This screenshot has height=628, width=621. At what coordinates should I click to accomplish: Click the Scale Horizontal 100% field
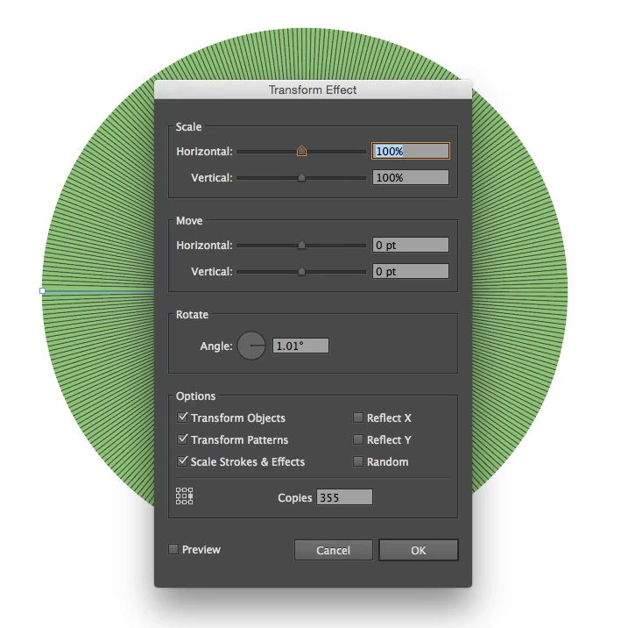click(411, 151)
